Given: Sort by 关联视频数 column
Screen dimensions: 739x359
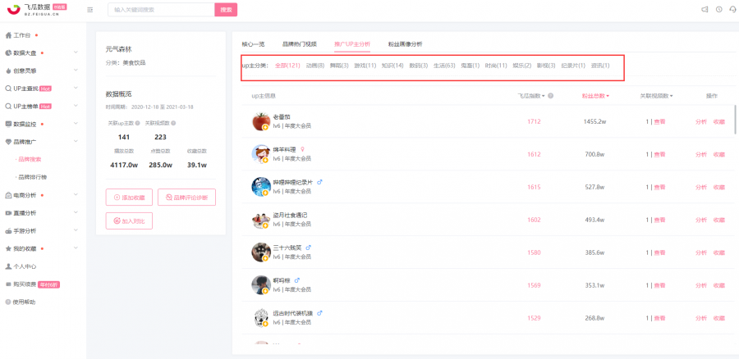Looking at the screenshot, I should (x=656, y=96).
